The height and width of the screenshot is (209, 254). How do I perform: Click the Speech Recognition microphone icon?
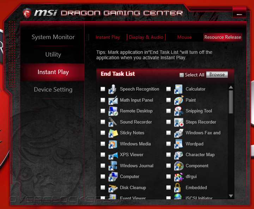click(x=113, y=89)
